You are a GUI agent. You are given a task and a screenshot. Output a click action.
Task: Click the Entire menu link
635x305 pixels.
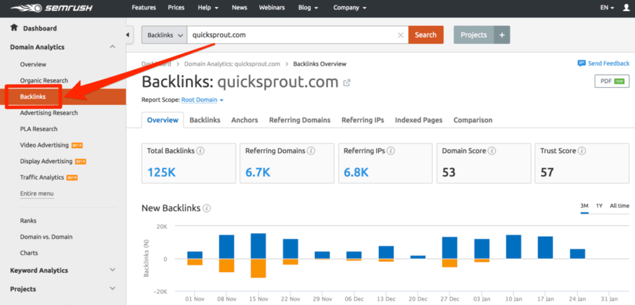(37, 193)
